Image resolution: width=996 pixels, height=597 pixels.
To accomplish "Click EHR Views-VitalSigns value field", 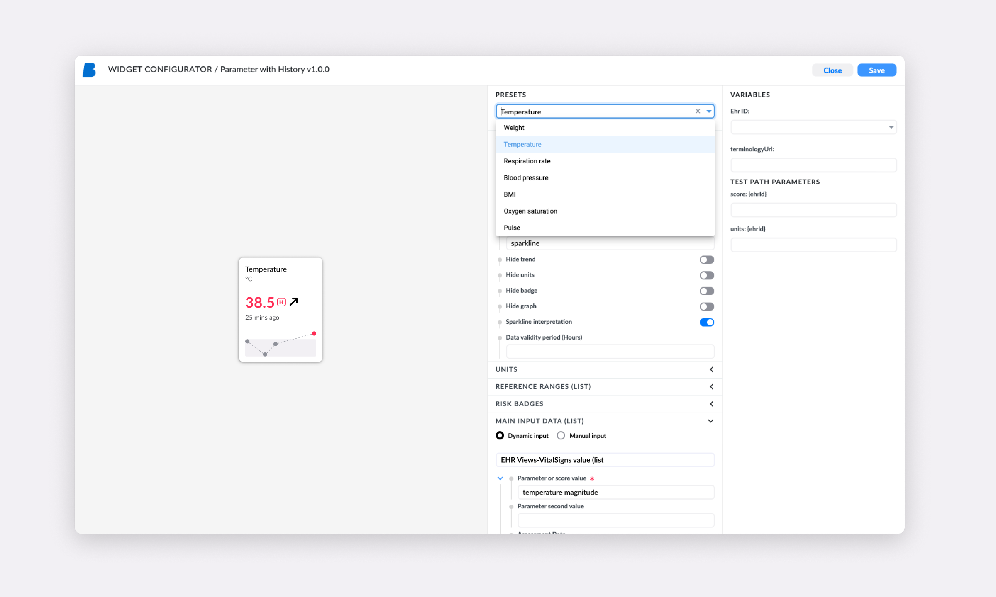I will tap(605, 460).
